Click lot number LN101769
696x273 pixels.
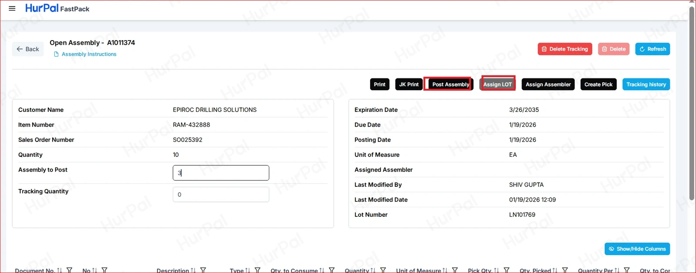522,215
